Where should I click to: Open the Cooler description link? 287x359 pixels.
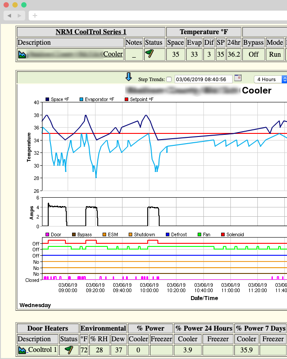coord(113,54)
